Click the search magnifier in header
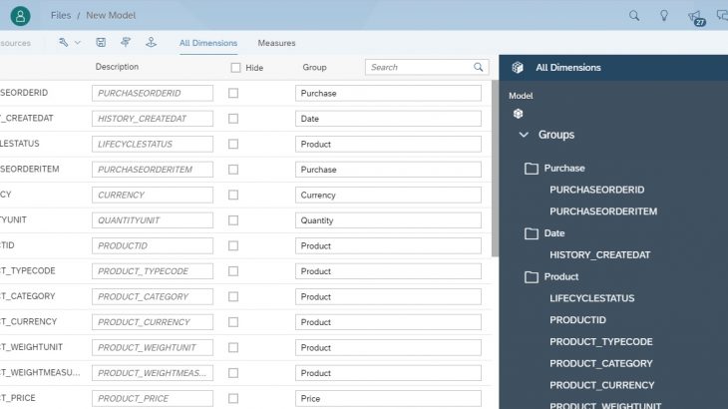 [634, 16]
